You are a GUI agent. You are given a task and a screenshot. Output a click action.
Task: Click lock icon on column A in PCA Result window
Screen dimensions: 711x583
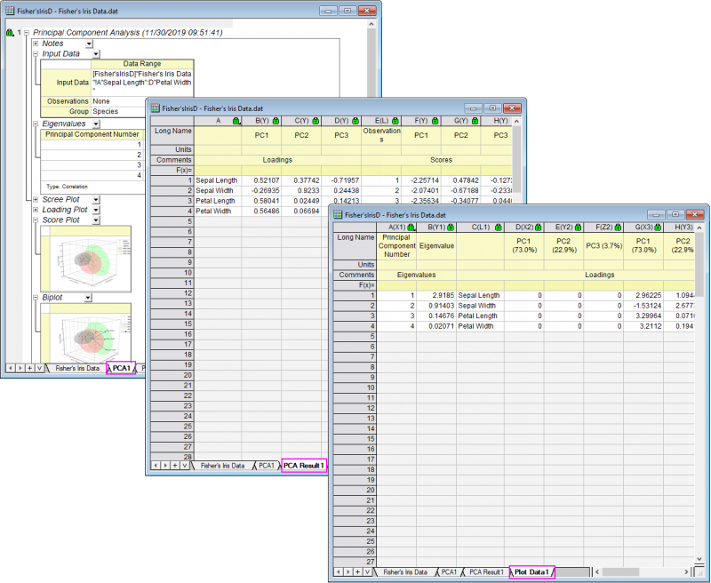coord(236,121)
